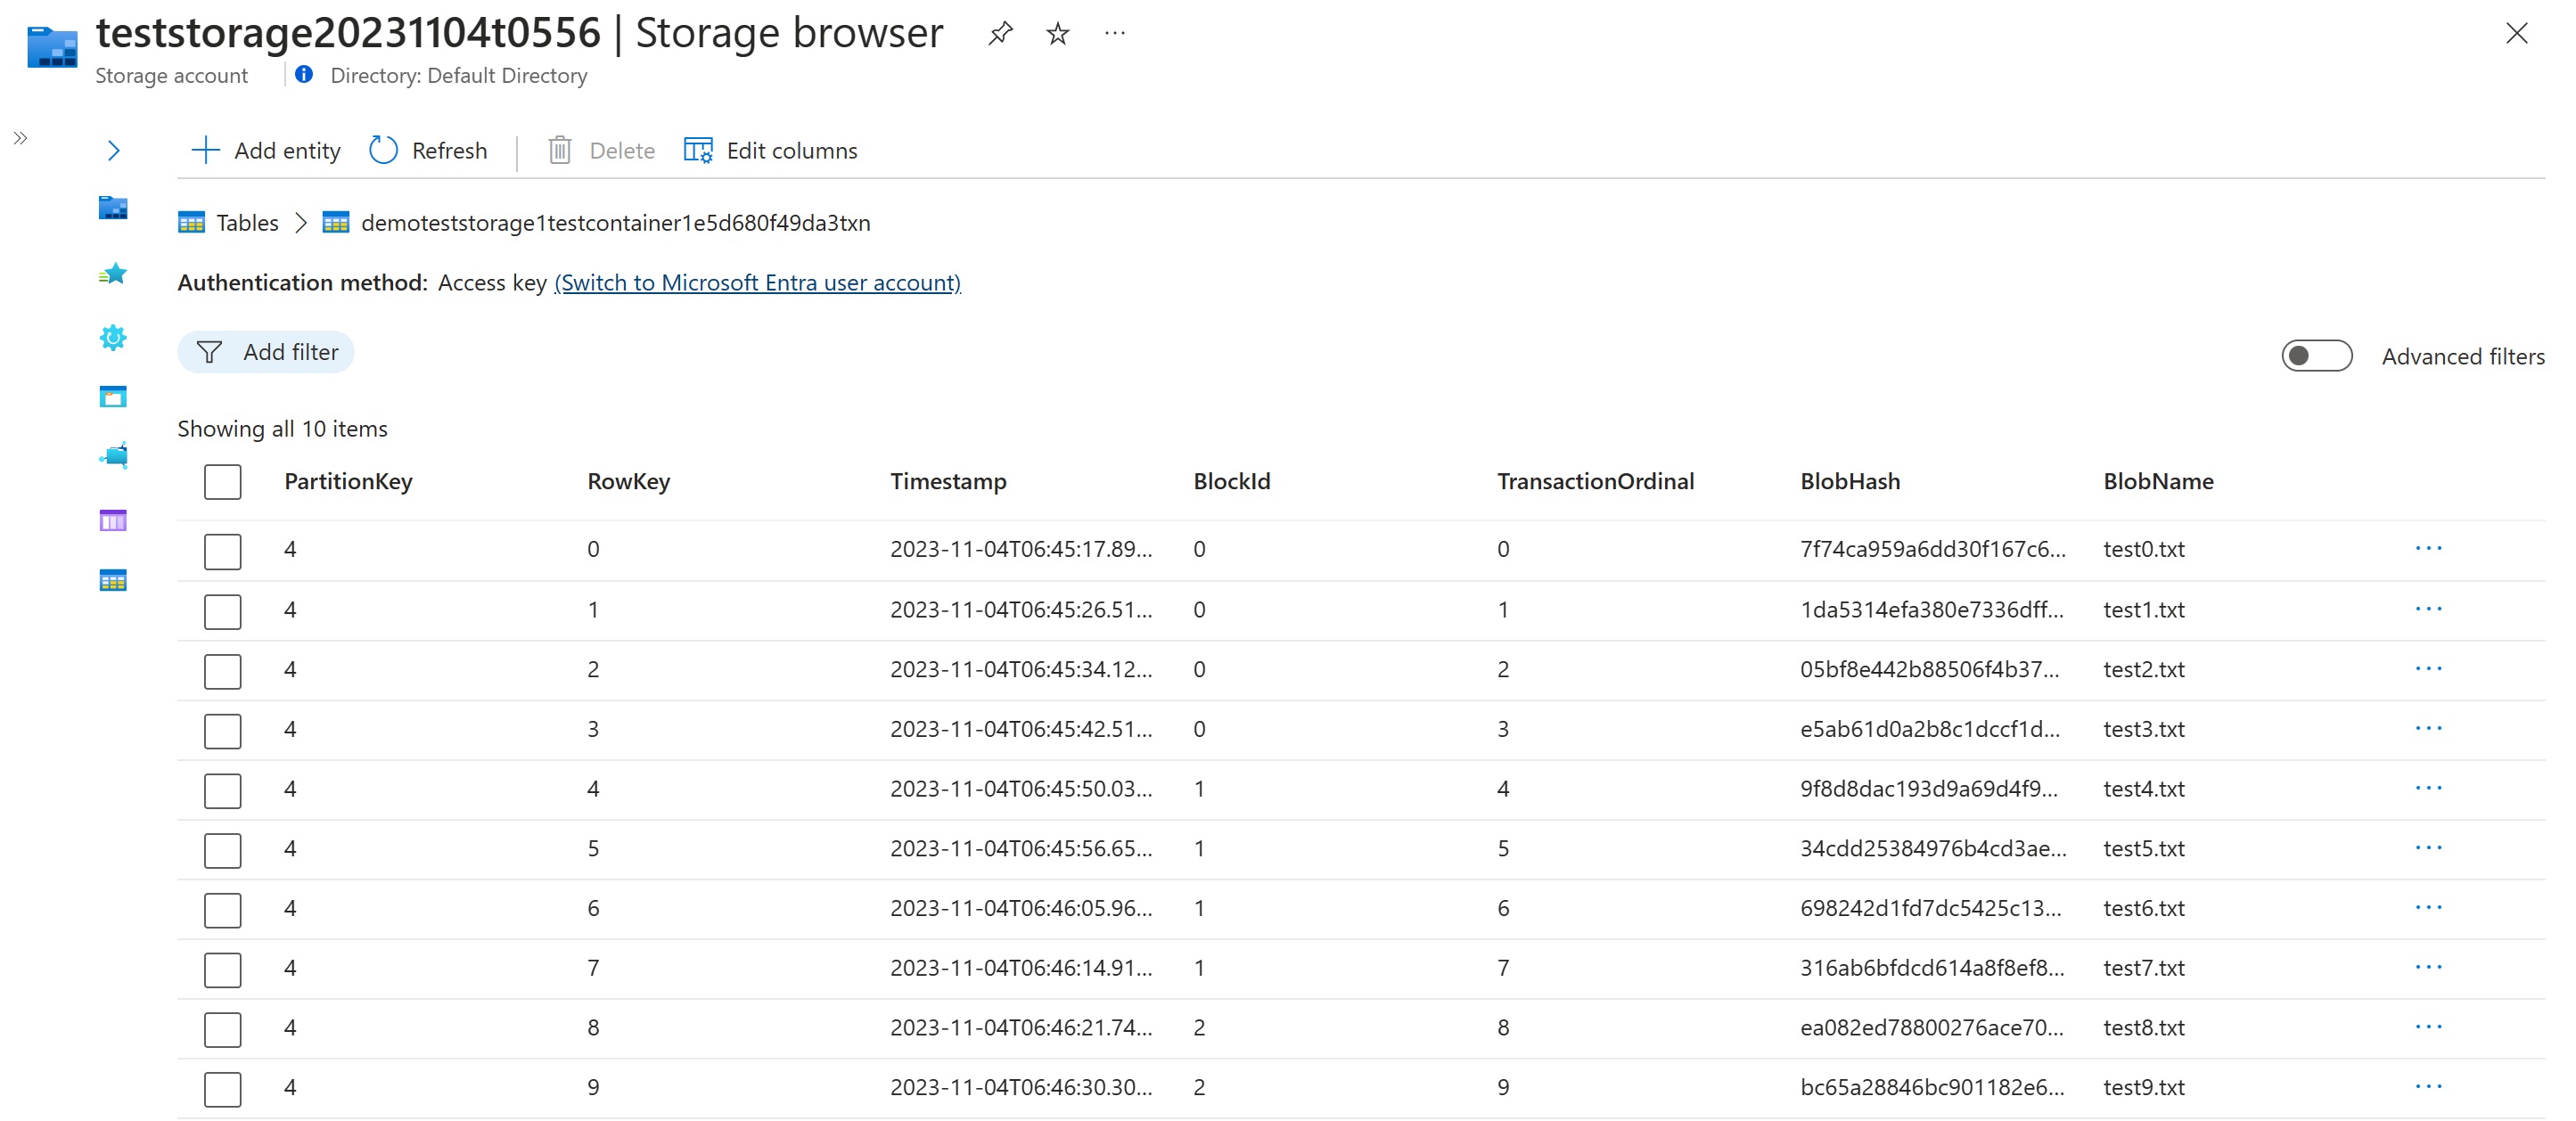Click the Delete icon
The image size is (2576, 1121).
tap(559, 150)
